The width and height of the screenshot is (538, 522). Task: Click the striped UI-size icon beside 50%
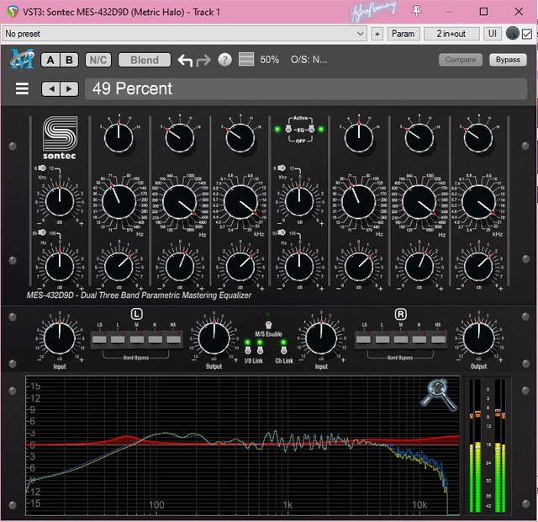[246, 60]
